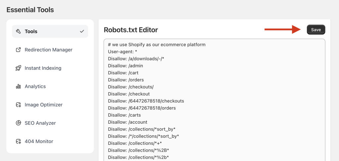Click the bar chart Analytics icon
This screenshot has height=161, width=339.
(x=19, y=87)
